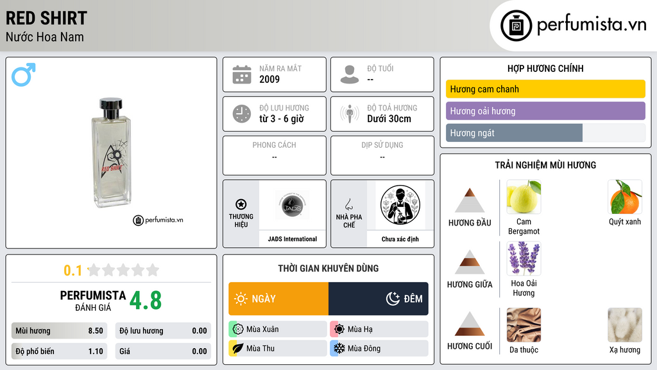
Task: Click the calendar icon beside Năm ra mắt
Action: 242,75
